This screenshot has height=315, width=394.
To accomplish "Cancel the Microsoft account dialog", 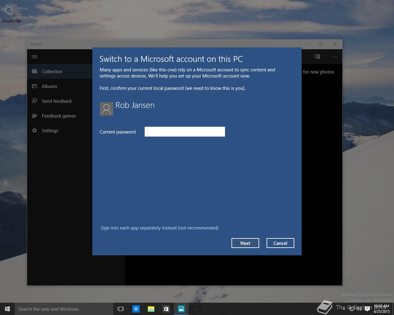I will coord(280,243).
